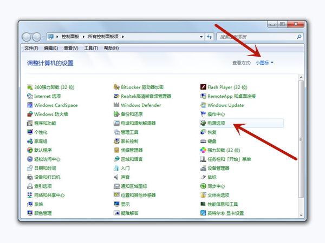Click the 默认程序 icon
This screenshot has height=243, width=325.
(x=30, y=150)
